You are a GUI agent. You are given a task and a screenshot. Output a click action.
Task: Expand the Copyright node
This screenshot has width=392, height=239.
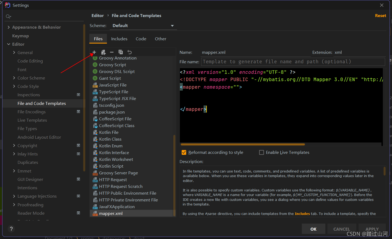point(14,145)
